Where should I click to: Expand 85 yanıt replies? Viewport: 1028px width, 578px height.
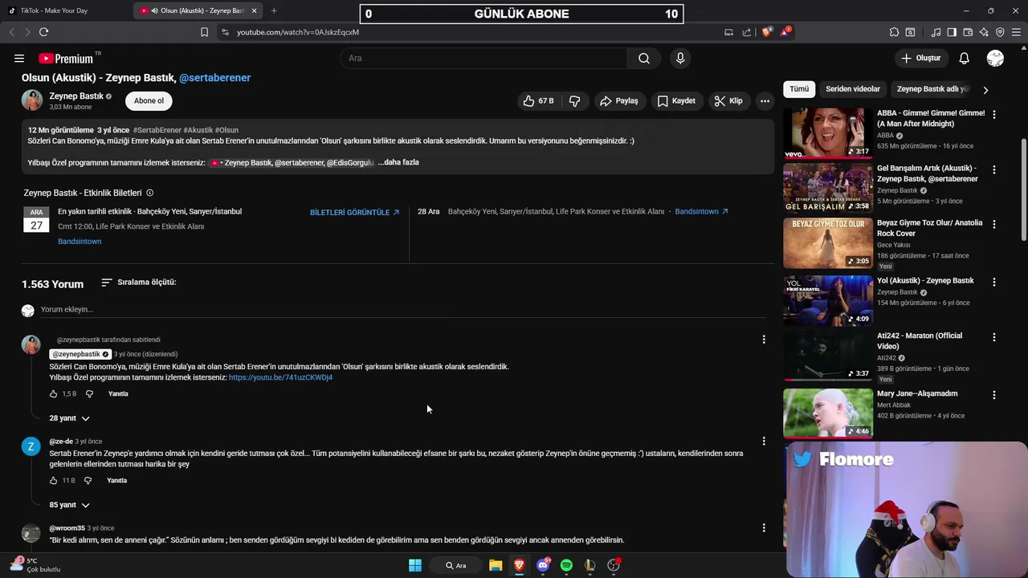pyautogui.click(x=69, y=505)
